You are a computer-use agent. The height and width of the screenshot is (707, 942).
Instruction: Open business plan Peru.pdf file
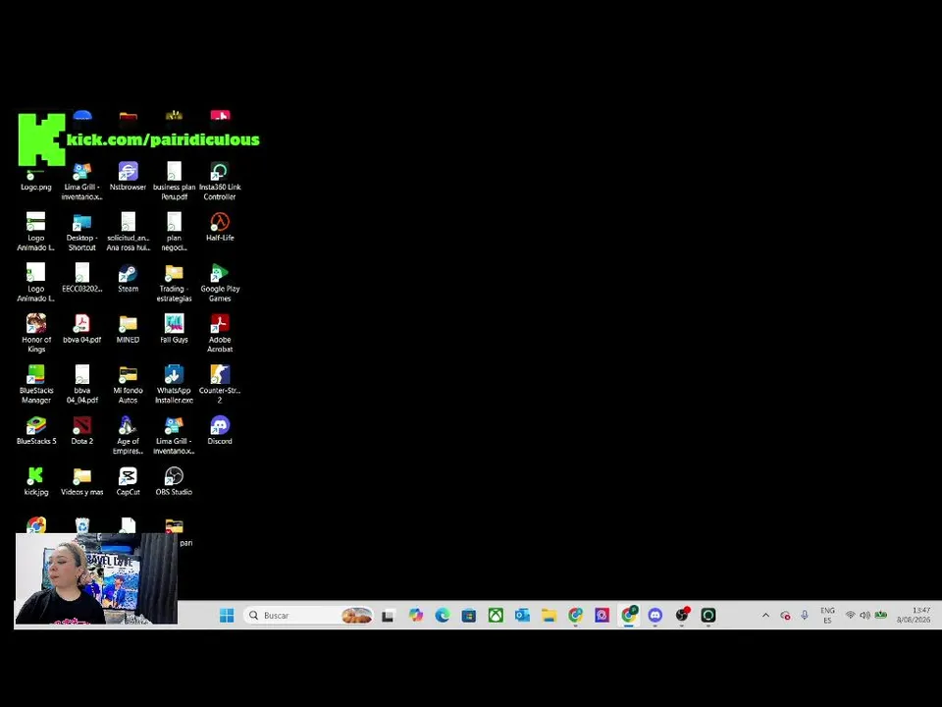pos(175,181)
